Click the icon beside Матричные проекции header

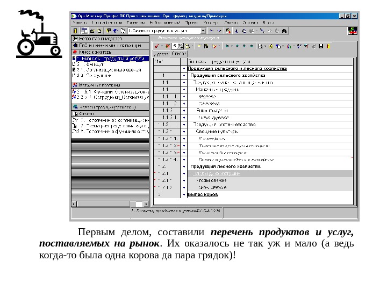(75, 85)
